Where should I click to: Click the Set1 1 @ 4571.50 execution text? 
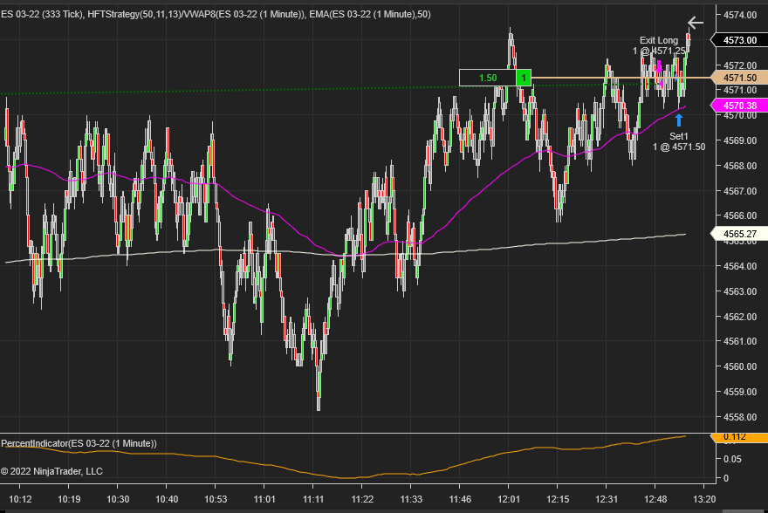(679, 141)
